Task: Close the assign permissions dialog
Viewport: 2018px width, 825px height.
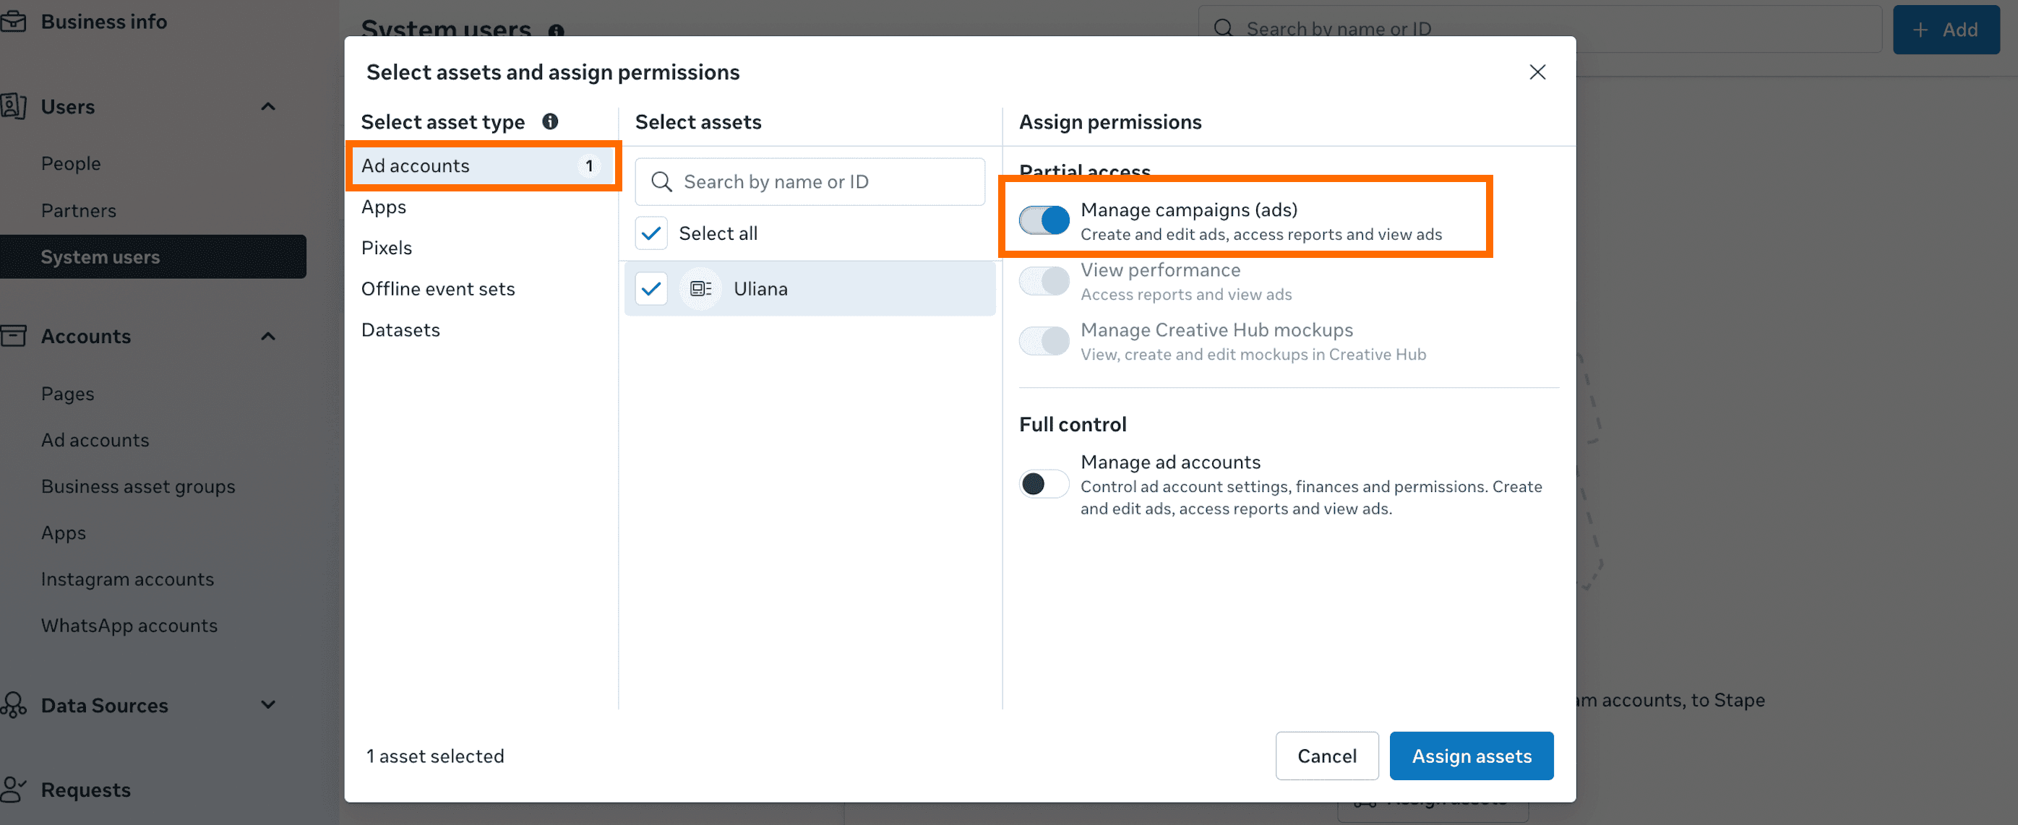Action: 1537,72
